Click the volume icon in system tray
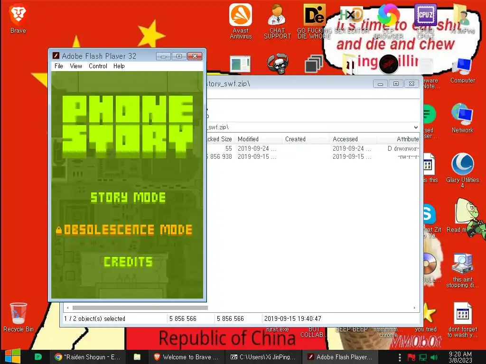This screenshot has width=486, height=364. pyautogui.click(x=434, y=357)
